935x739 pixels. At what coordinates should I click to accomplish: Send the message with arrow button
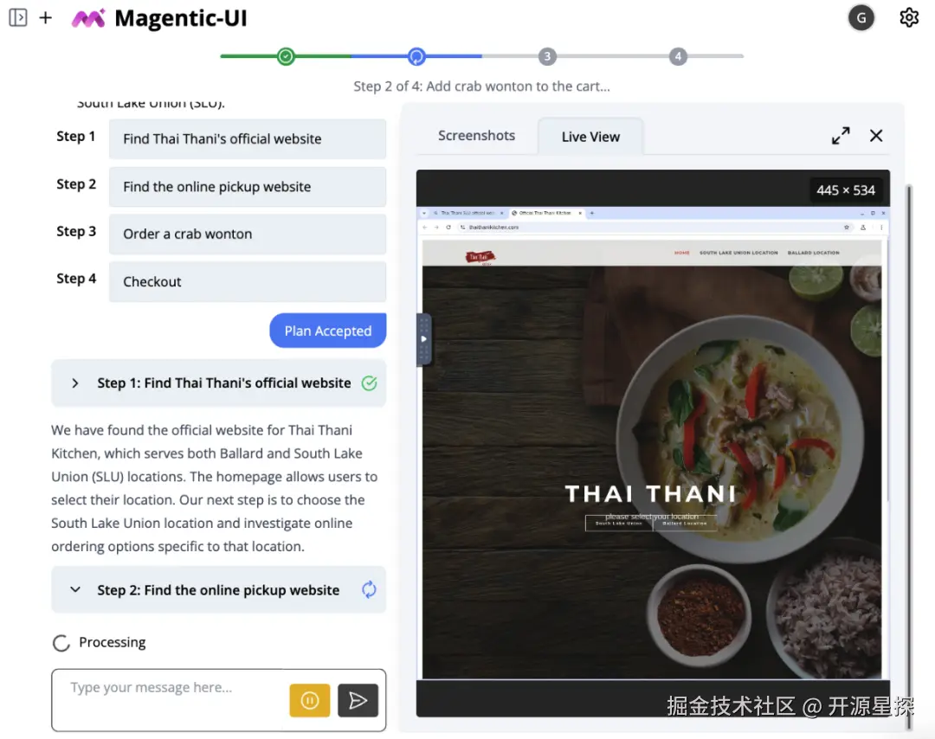point(358,700)
